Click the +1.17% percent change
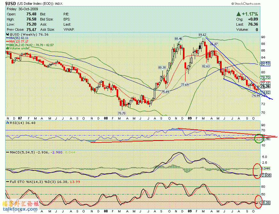This screenshot has height=214, width=279. tap(250, 14)
